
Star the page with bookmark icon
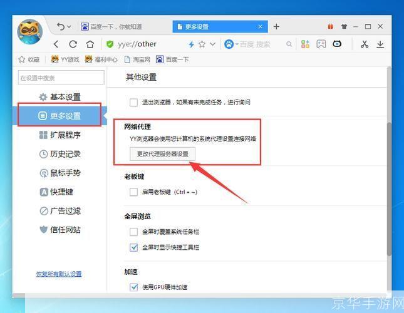coord(202,44)
